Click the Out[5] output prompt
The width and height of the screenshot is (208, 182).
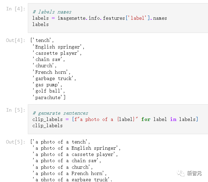[x=16, y=142]
